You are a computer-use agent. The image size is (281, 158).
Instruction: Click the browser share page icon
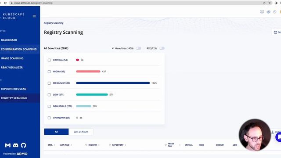click(x=264, y=3)
